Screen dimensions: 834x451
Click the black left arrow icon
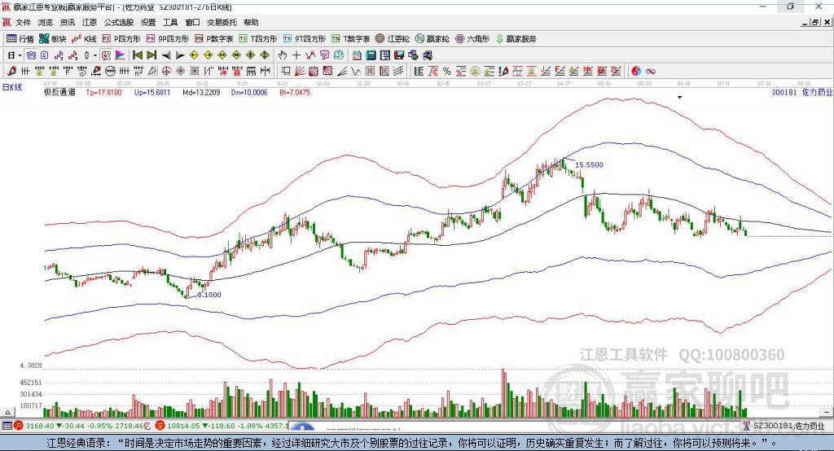[x=166, y=55]
